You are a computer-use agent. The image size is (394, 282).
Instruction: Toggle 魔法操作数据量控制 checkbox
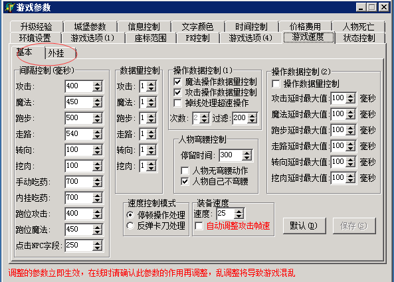177,82
